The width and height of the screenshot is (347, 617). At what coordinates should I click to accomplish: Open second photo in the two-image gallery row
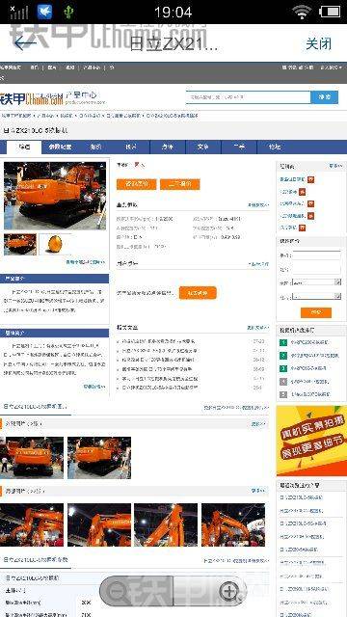[99, 458]
